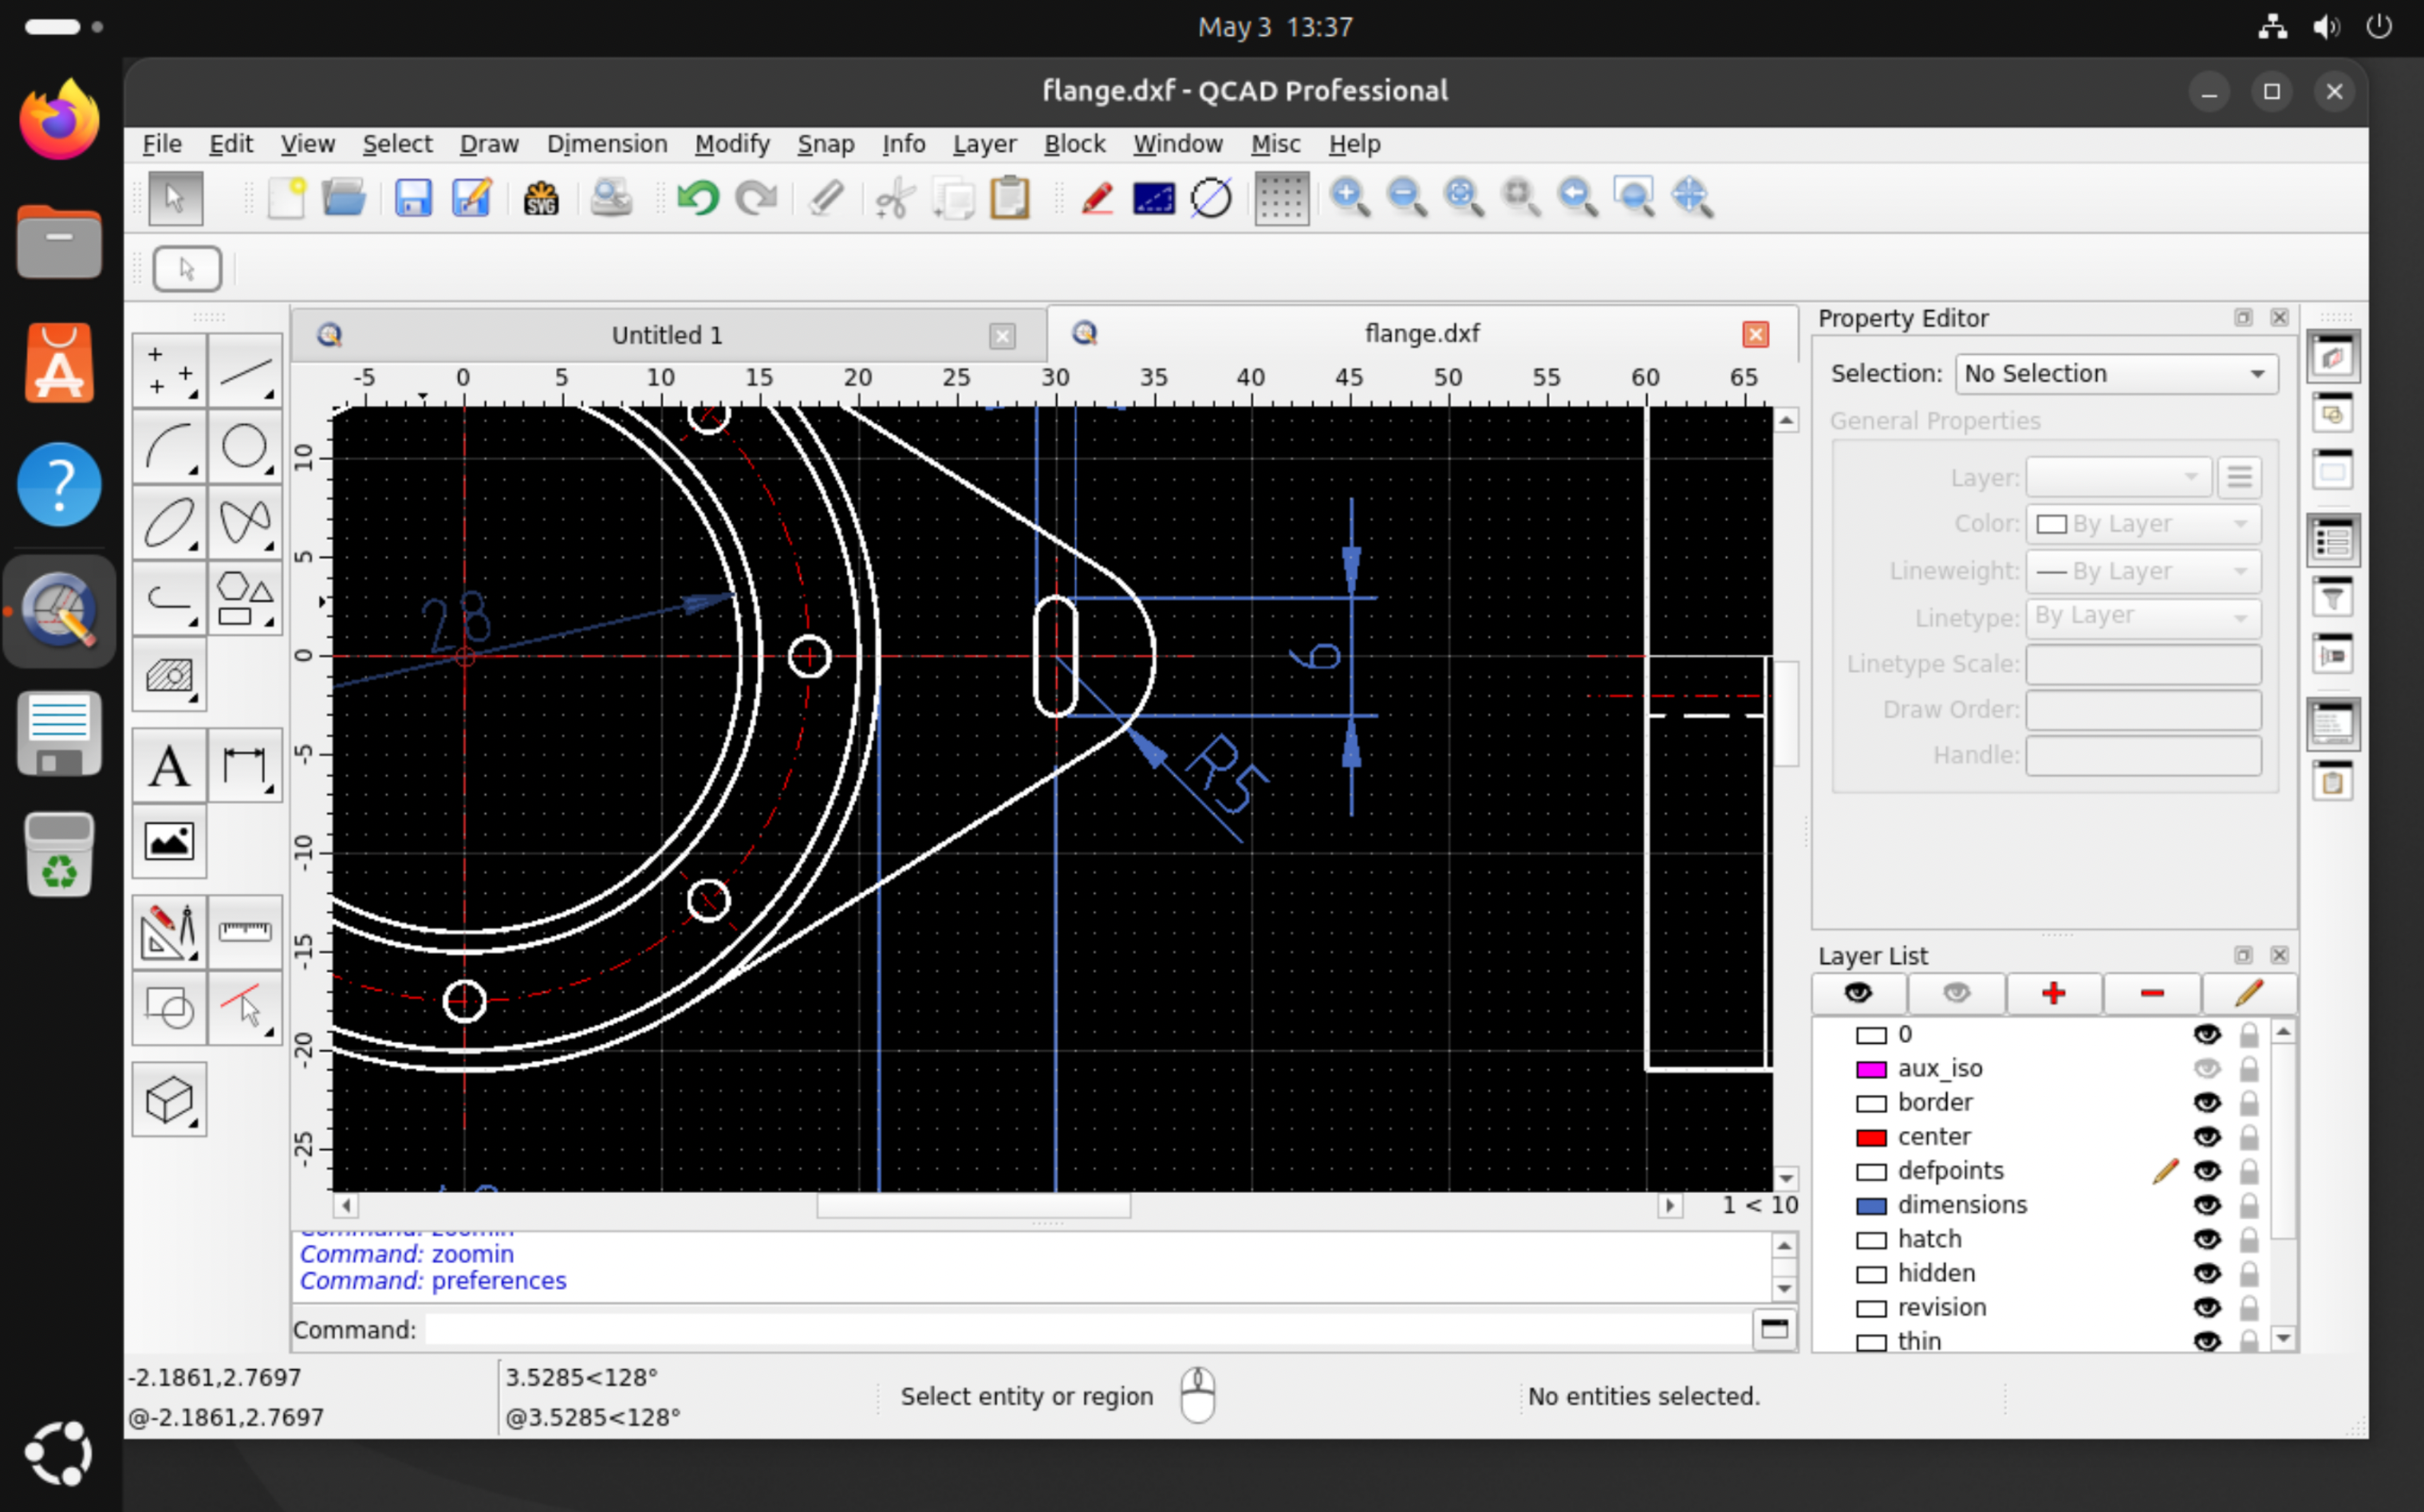
Task: Open the Measuring tools icon
Action: [245, 932]
